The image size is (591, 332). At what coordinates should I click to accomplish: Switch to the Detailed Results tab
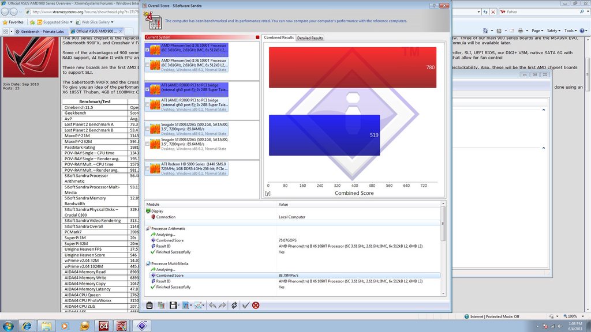point(310,38)
